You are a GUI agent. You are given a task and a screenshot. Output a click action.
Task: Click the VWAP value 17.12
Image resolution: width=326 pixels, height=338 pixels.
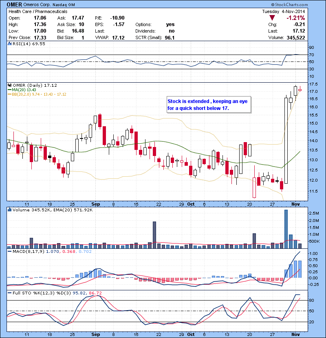coord(118,38)
